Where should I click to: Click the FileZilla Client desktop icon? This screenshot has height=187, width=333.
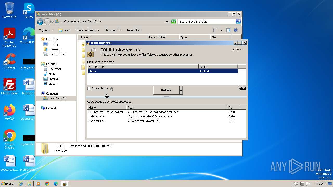[x=9, y=86]
